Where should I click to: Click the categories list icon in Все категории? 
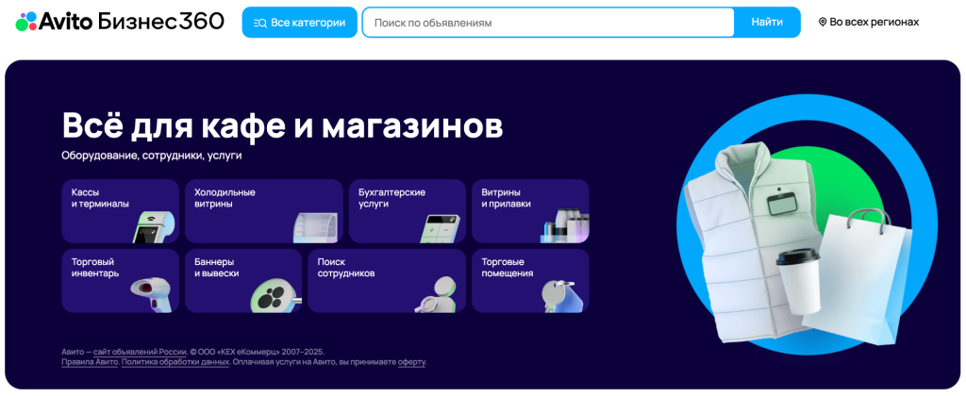[x=260, y=23]
